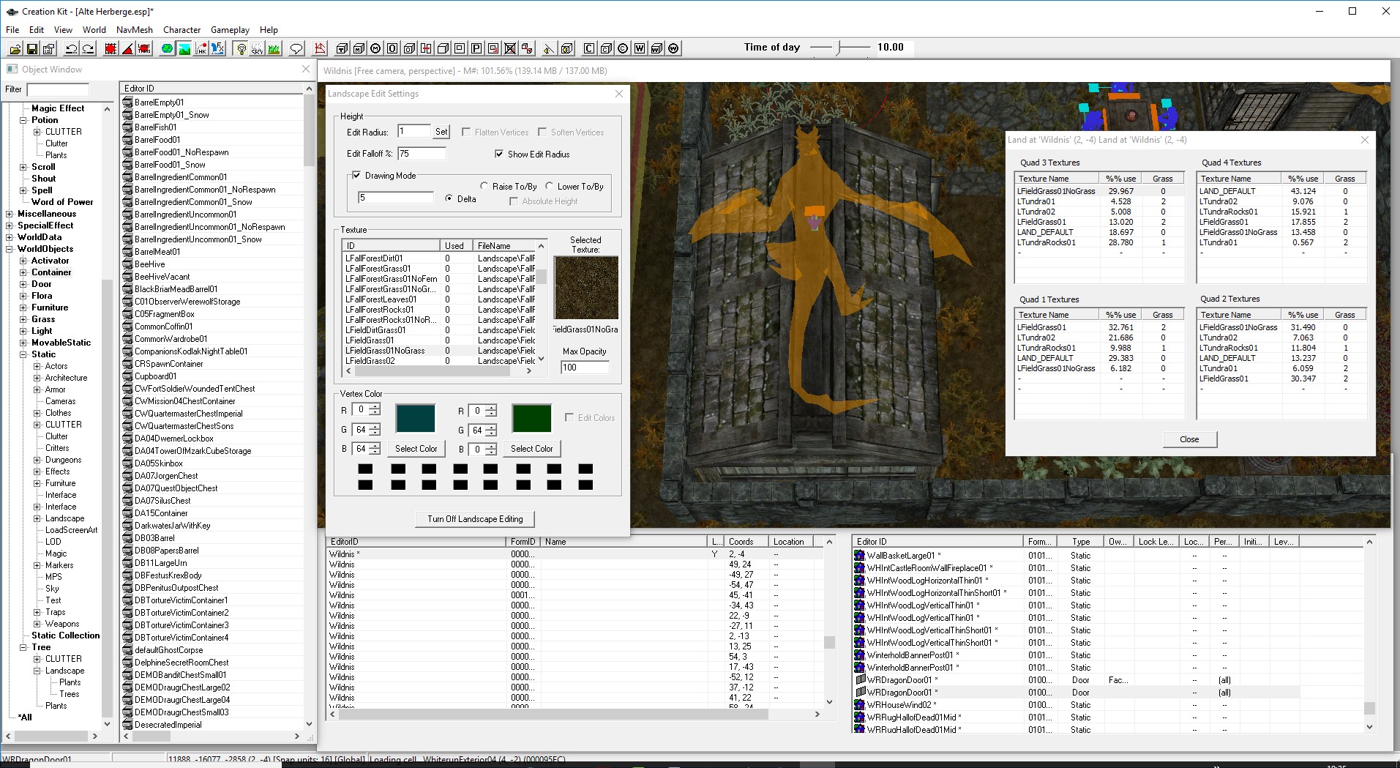The height and width of the screenshot is (768, 1400).
Task: Expand the Miscellaneous tree node
Action: (10, 214)
